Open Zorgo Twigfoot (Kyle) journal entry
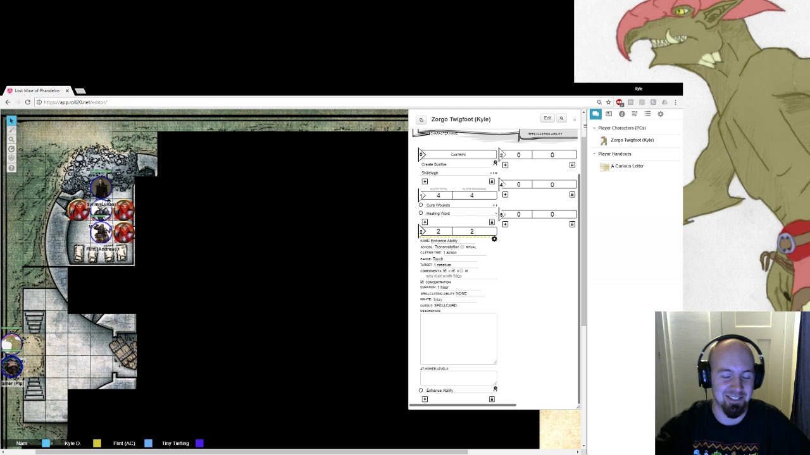Image resolution: width=810 pixels, height=455 pixels. 632,140
